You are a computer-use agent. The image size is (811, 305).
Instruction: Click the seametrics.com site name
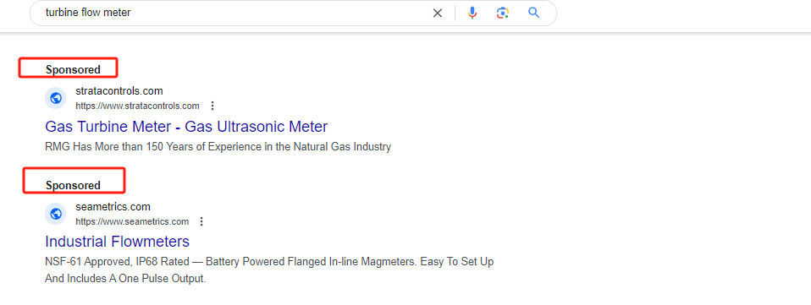click(113, 207)
